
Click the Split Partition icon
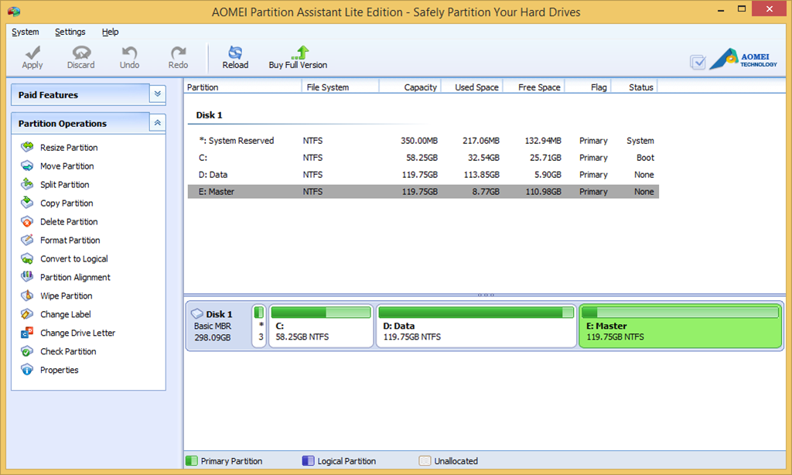click(27, 184)
